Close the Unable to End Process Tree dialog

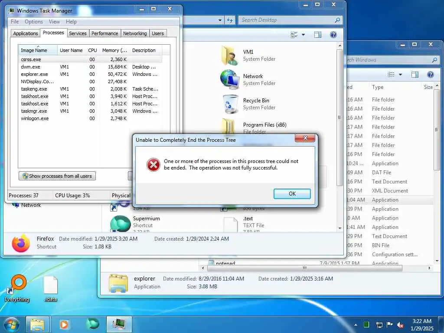(x=305, y=138)
